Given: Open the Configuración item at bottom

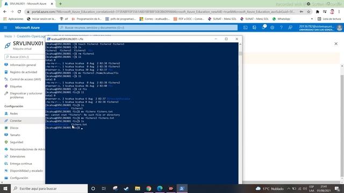Looking at the screenshot, I should [19, 178].
